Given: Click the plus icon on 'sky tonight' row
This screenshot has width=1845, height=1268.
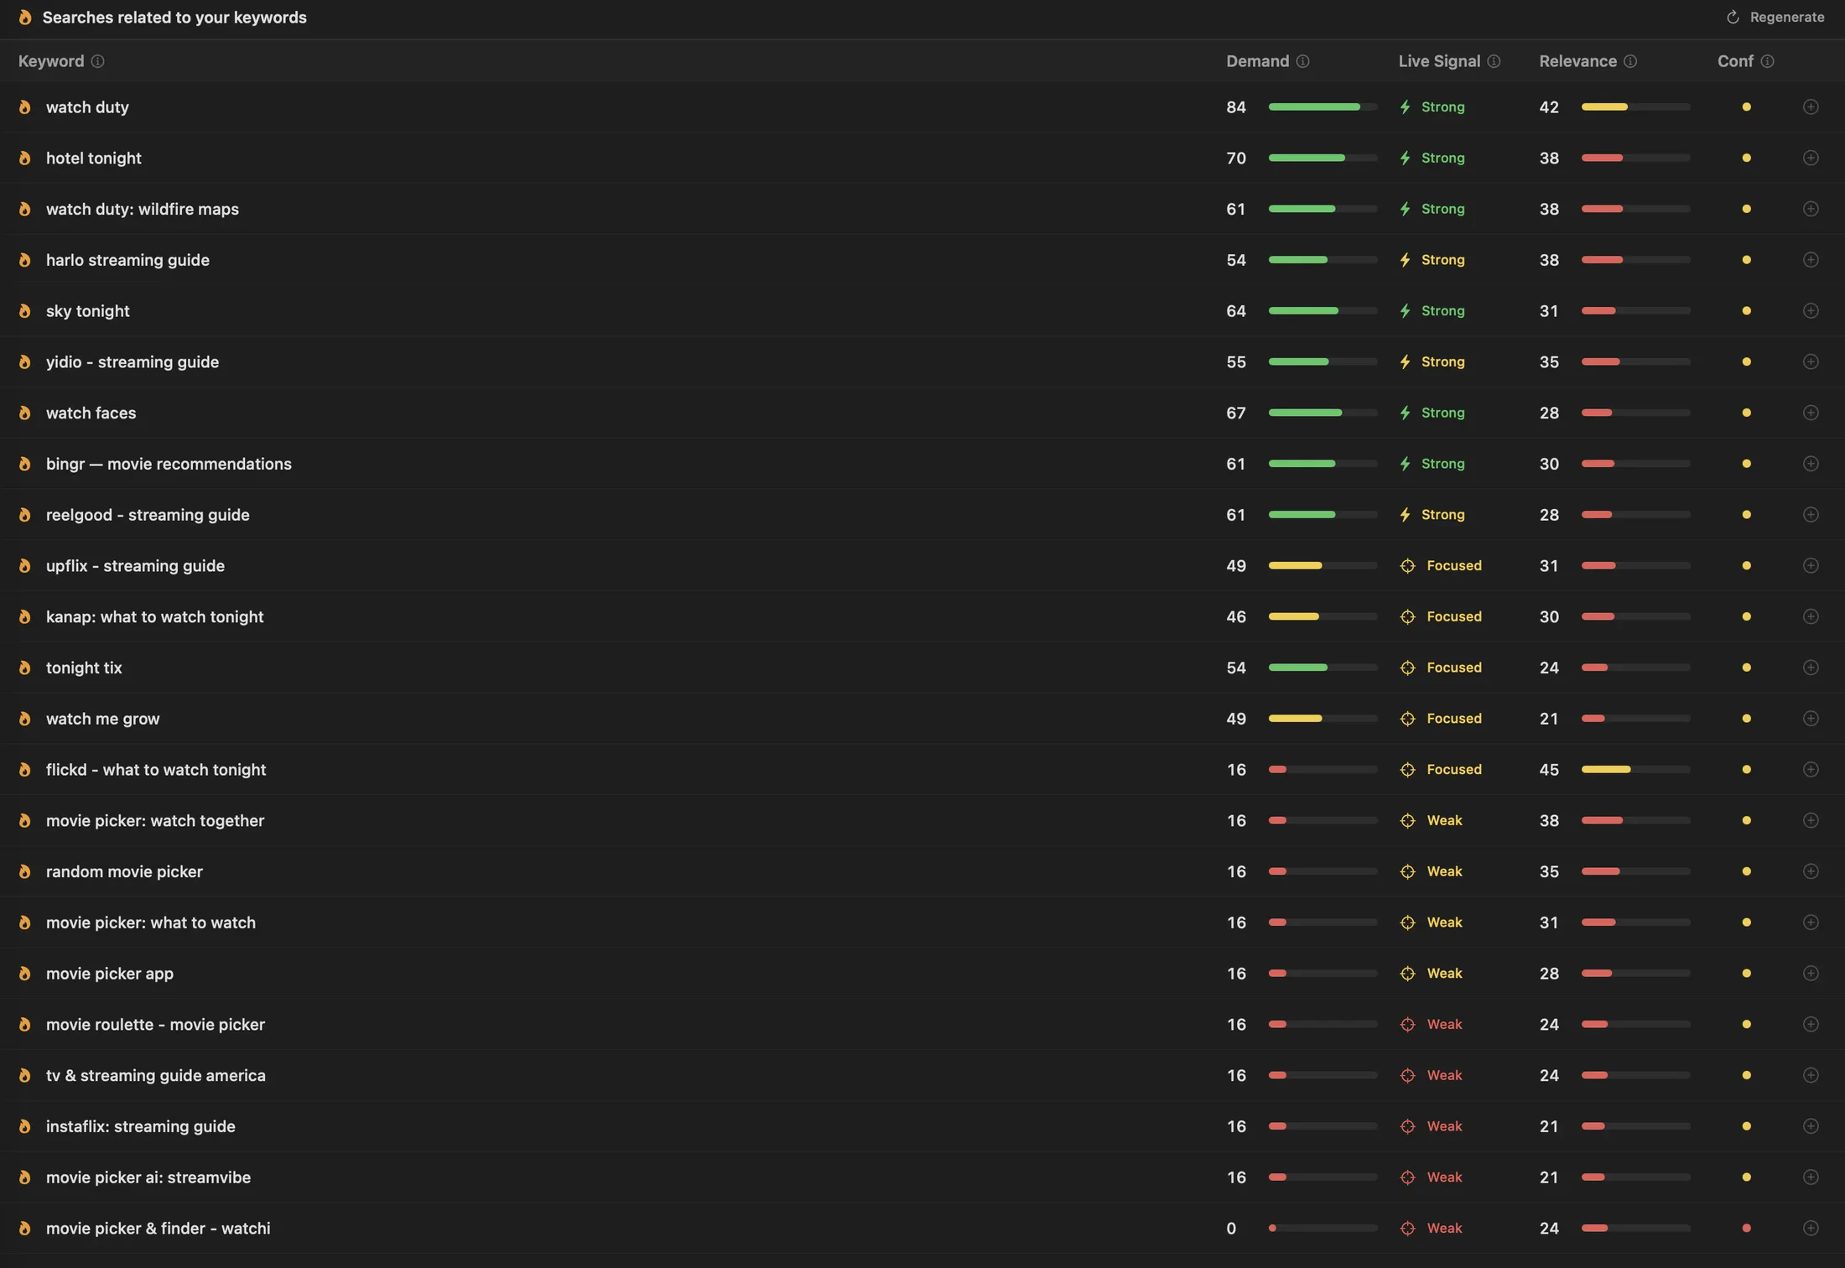Looking at the screenshot, I should pos(1811,310).
